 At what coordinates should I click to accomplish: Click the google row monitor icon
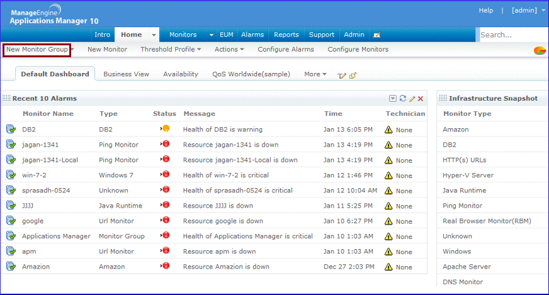coord(11,220)
